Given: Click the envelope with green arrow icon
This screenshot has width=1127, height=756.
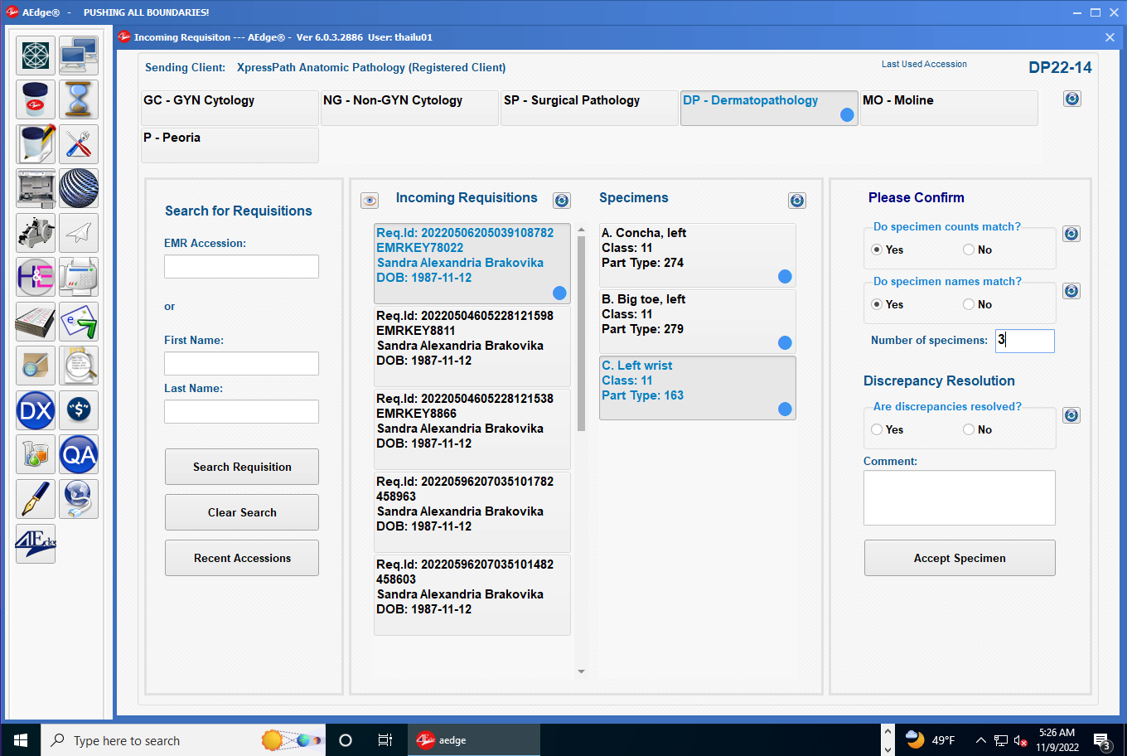Looking at the screenshot, I should click(79, 322).
